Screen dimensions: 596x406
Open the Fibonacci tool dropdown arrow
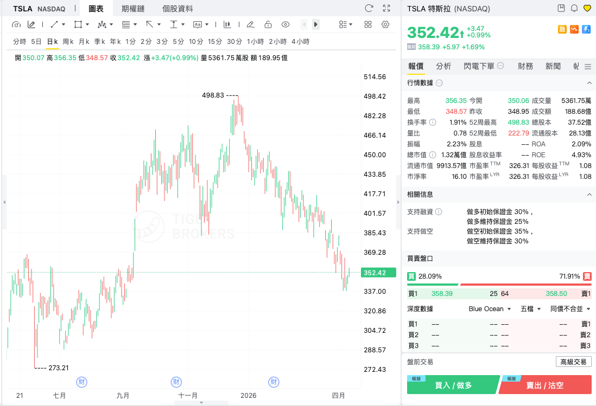(135, 25)
